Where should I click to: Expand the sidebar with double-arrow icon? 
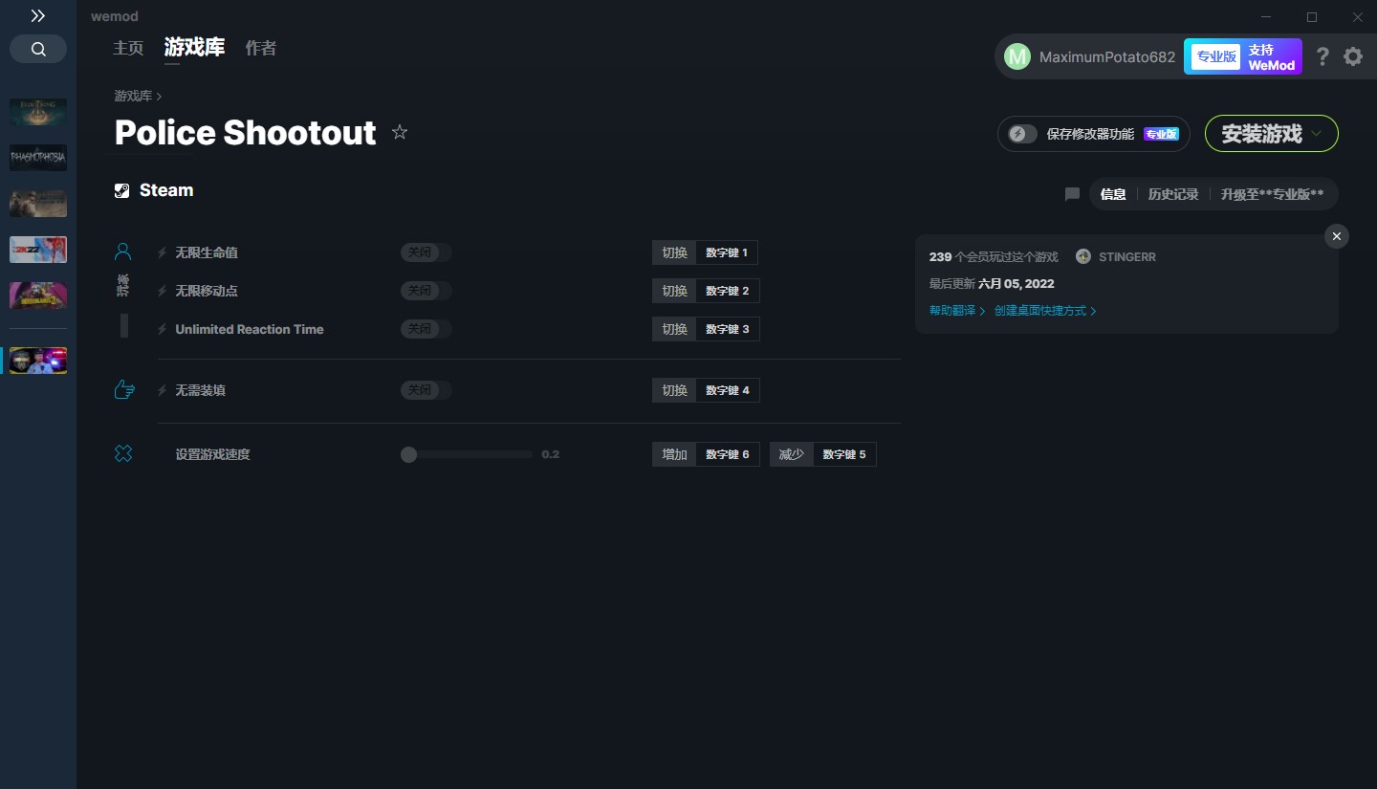click(38, 16)
